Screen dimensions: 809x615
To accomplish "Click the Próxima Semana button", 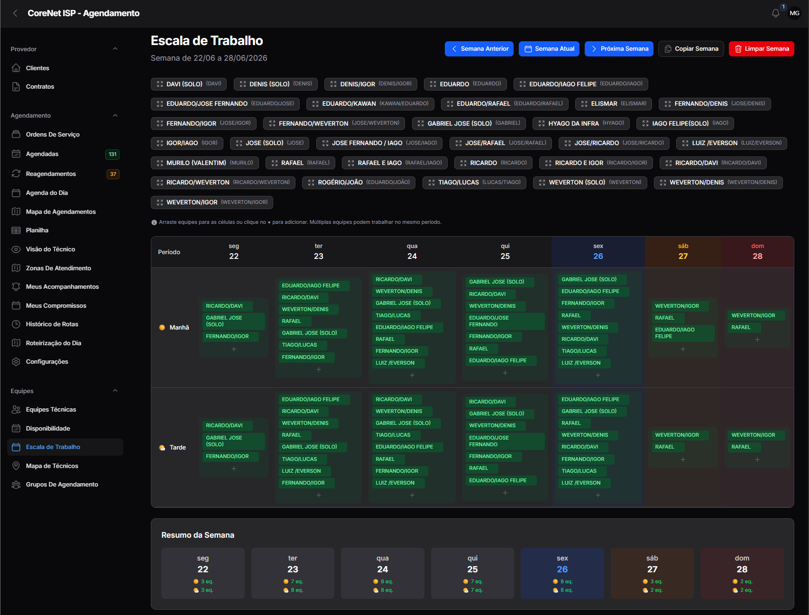I will 619,49.
